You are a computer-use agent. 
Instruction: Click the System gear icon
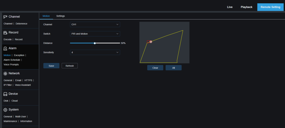pos(5,110)
